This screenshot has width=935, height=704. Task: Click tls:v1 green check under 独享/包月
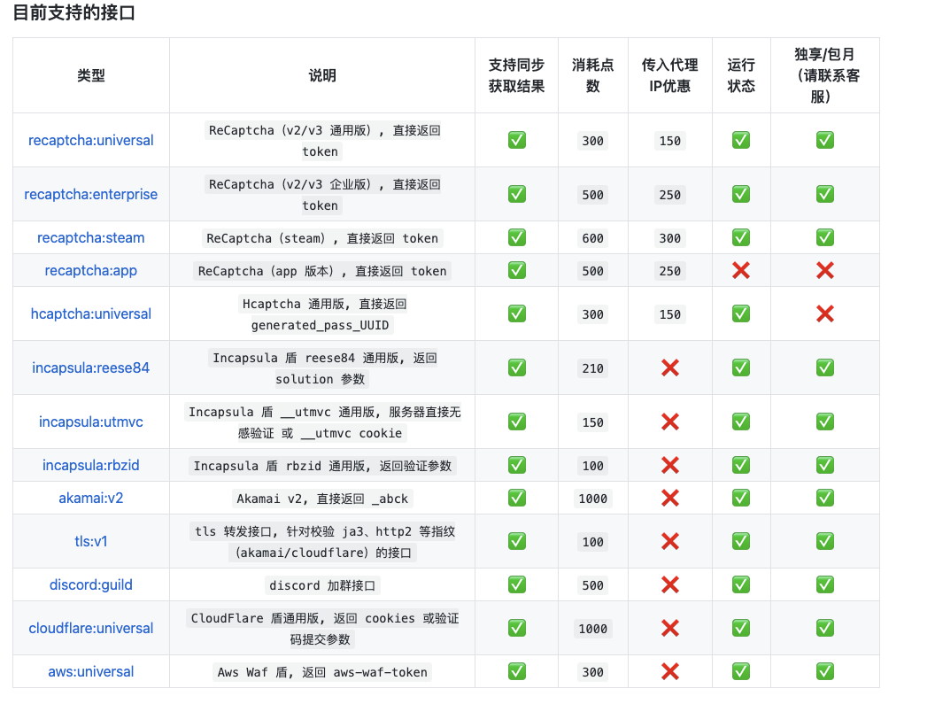[824, 541]
